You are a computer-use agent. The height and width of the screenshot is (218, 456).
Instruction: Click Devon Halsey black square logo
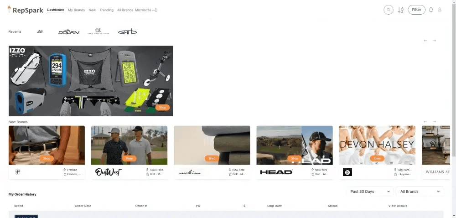pos(347,172)
